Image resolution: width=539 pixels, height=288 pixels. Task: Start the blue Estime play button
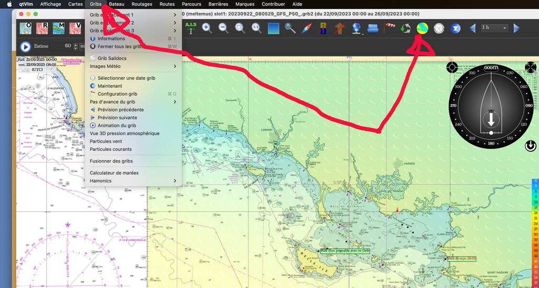click(x=25, y=46)
